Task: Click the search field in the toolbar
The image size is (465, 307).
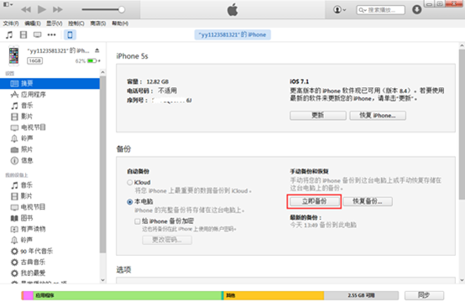Action: click(380, 10)
